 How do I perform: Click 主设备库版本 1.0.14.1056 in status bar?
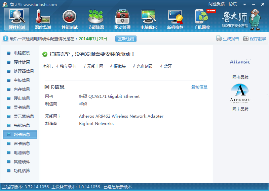(x=76, y=187)
